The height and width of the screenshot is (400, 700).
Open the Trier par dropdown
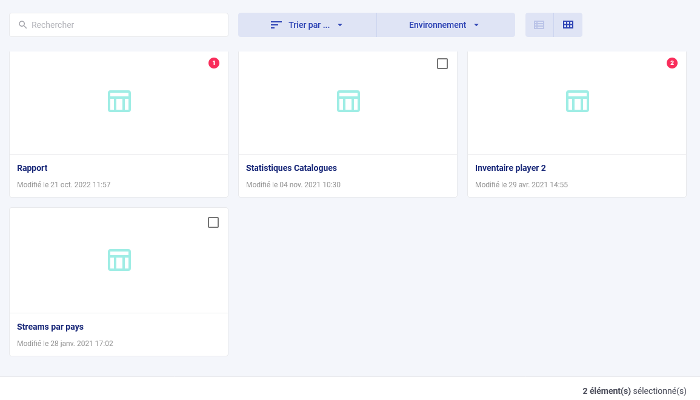[x=310, y=25]
